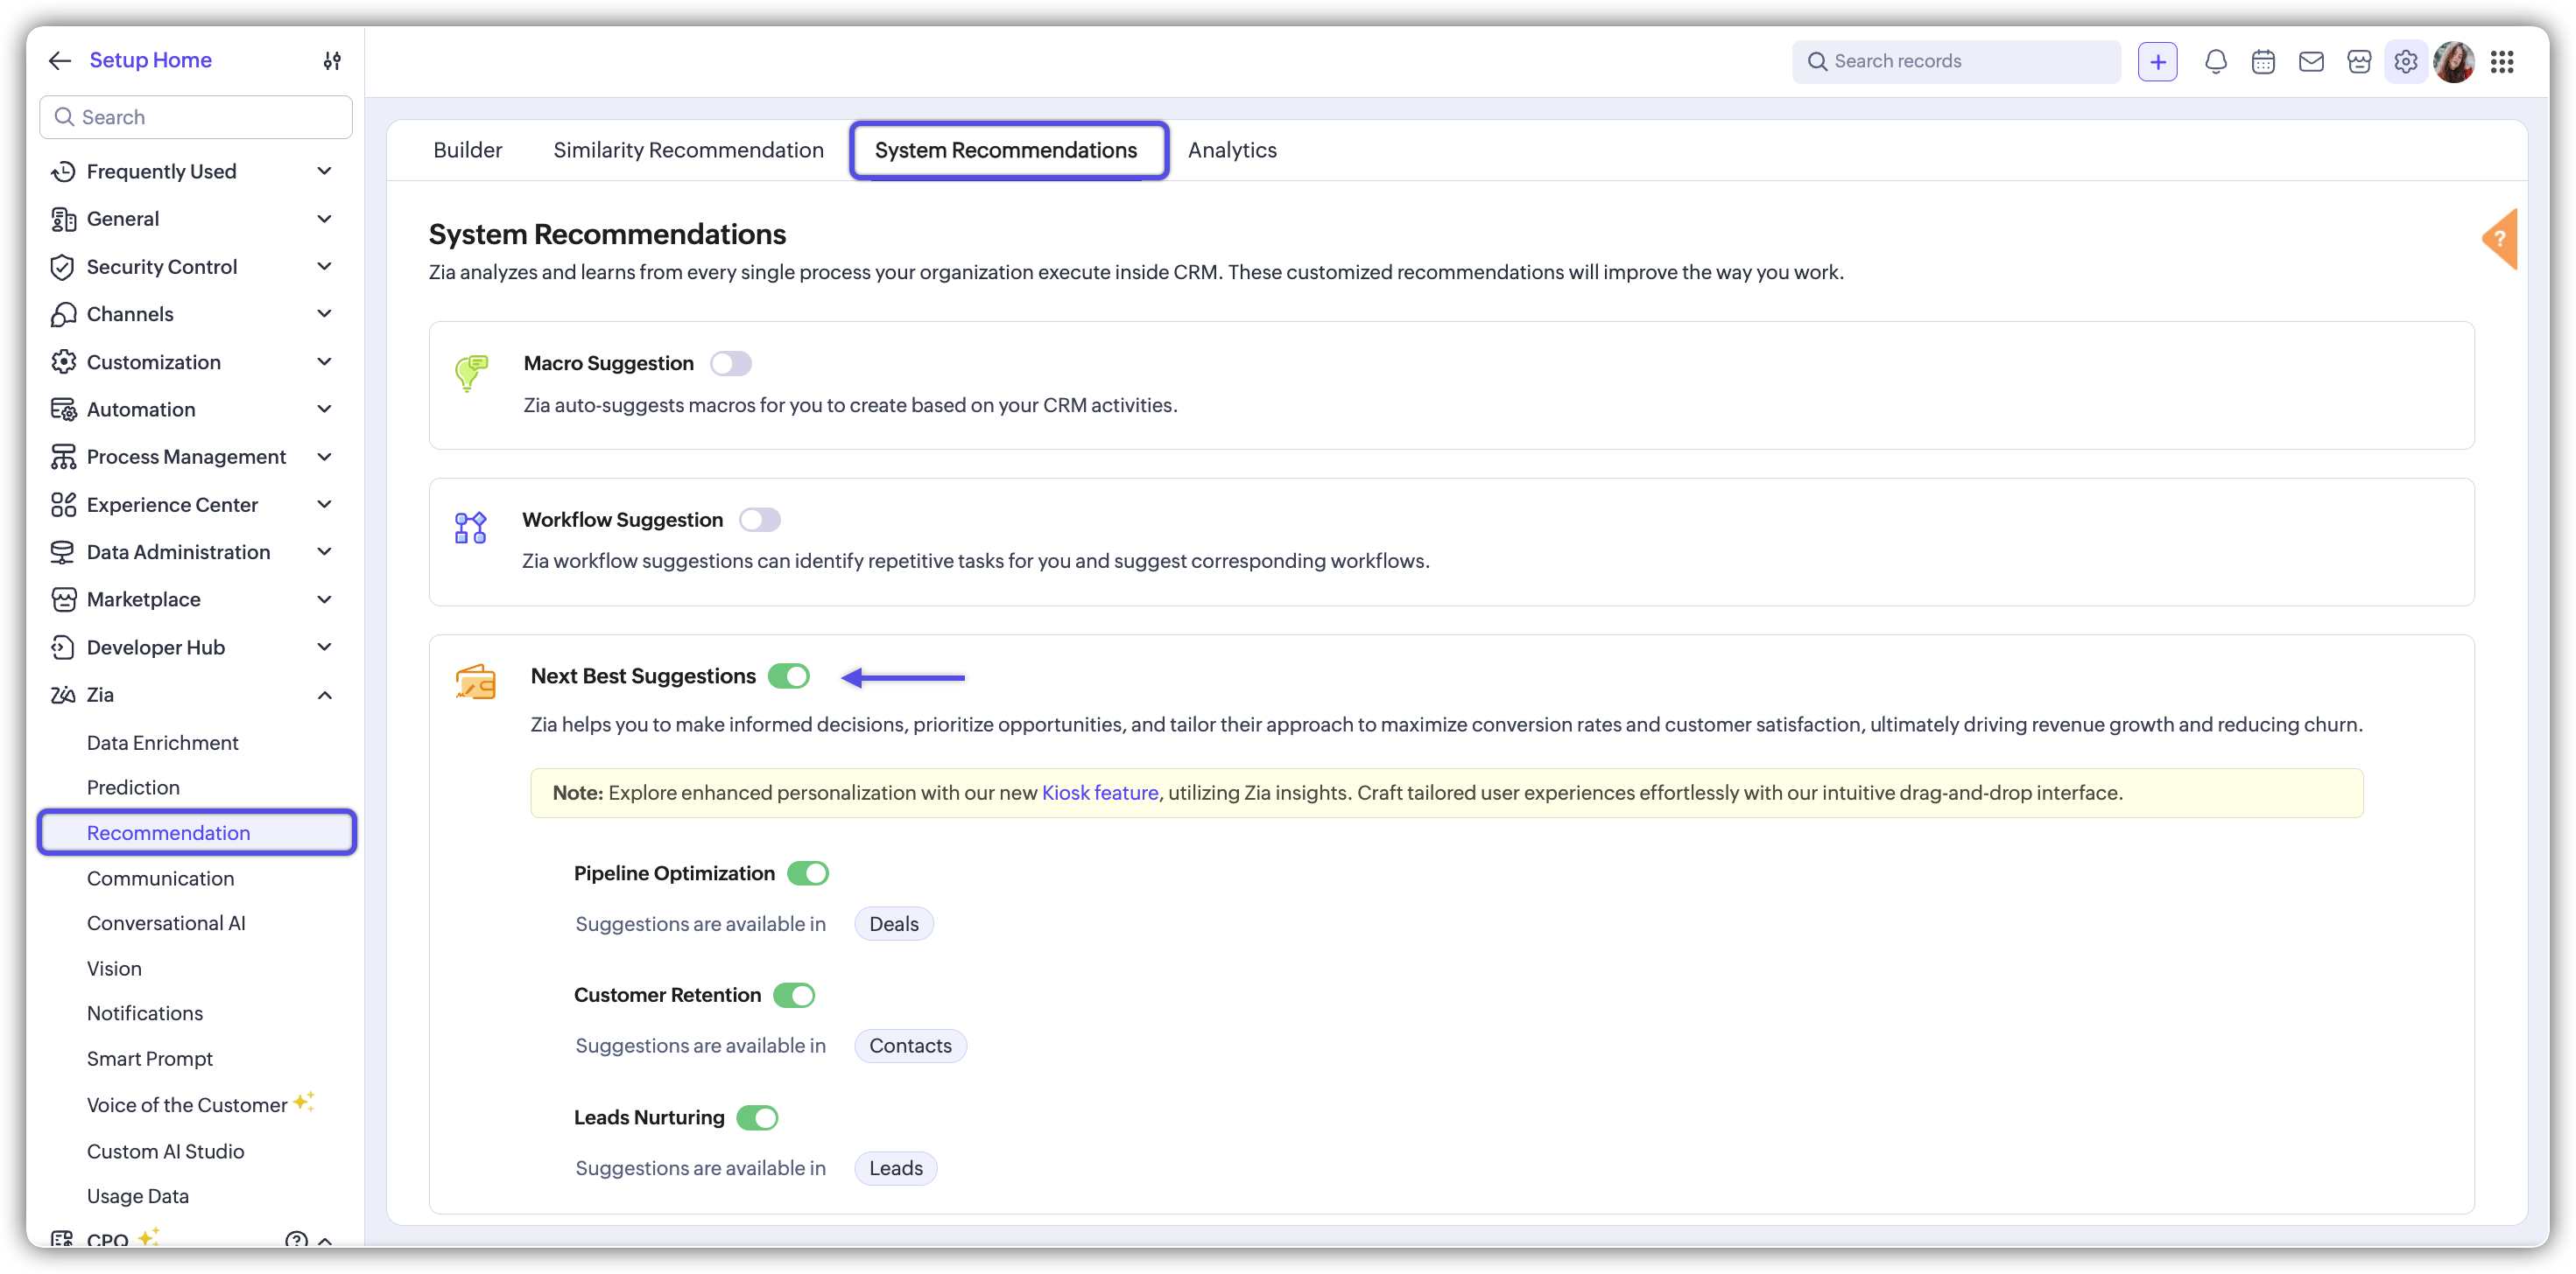Enable the Workflow Suggestion toggle
The image size is (2576, 1274).
coord(760,520)
